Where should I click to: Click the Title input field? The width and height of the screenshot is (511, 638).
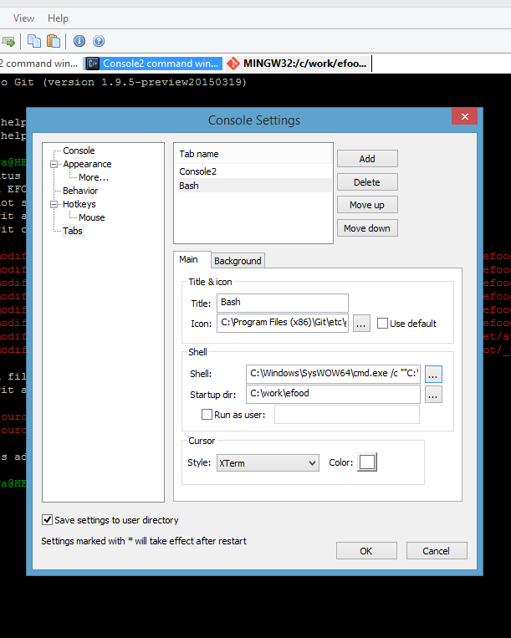coord(283,303)
